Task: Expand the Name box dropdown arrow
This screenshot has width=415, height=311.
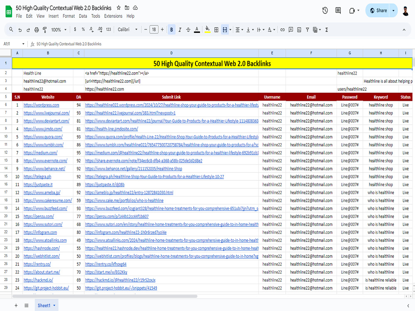Action: pyautogui.click(x=23, y=44)
